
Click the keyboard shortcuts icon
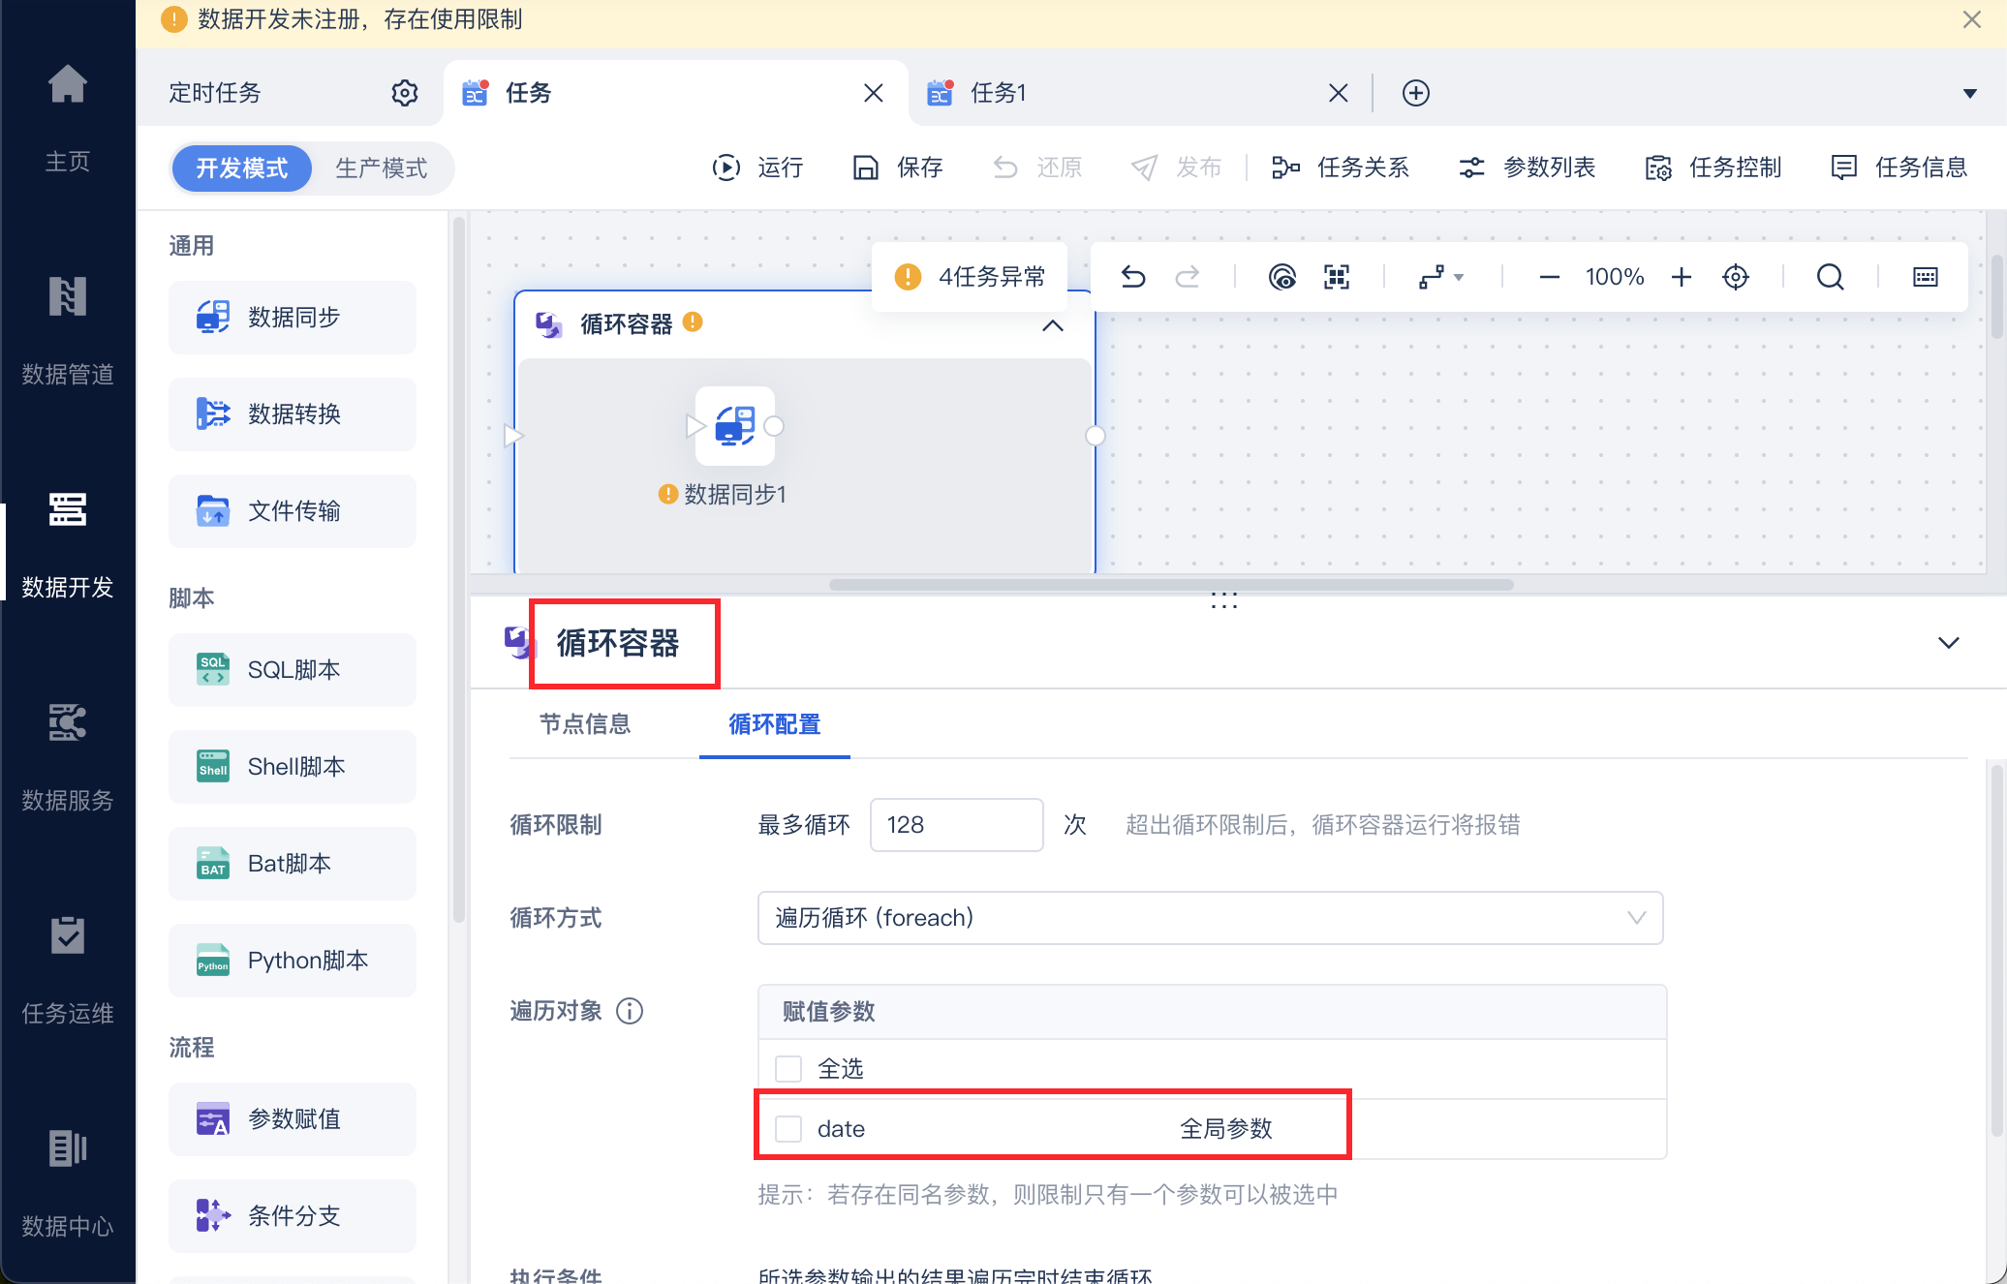click(1925, 277)
